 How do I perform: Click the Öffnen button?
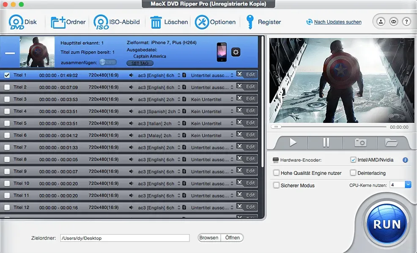point(232,238)
